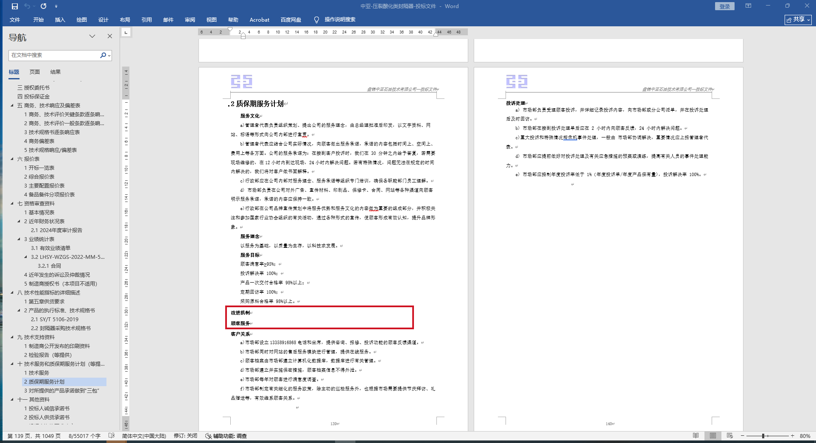The height and width of the screenshot is (443, 816).
Task: Select 1 技术服务 in navigation tree
Action: point(36,373)
